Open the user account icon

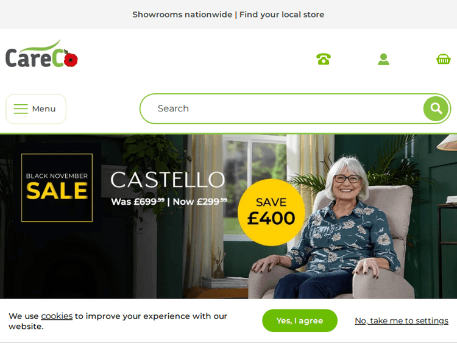383,59
